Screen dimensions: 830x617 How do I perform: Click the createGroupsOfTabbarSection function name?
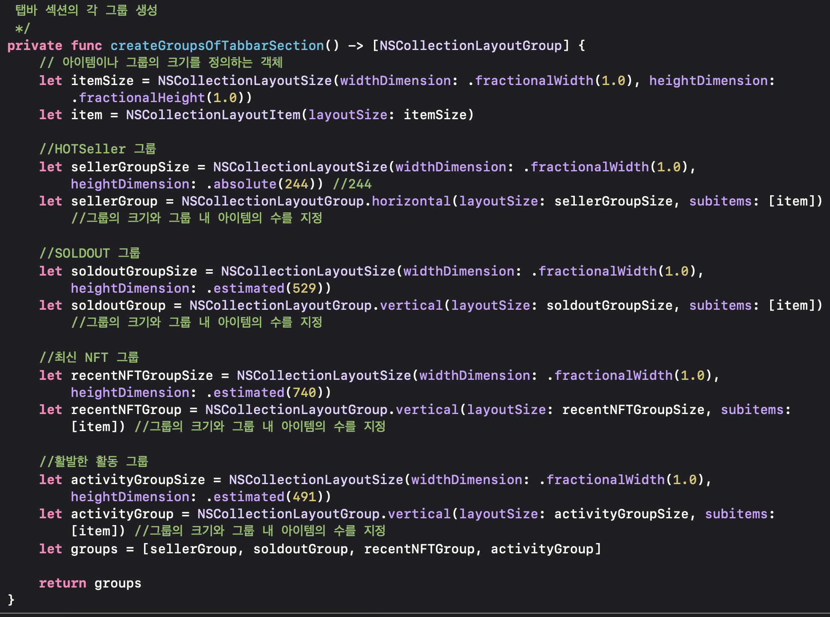click(217, 45)
